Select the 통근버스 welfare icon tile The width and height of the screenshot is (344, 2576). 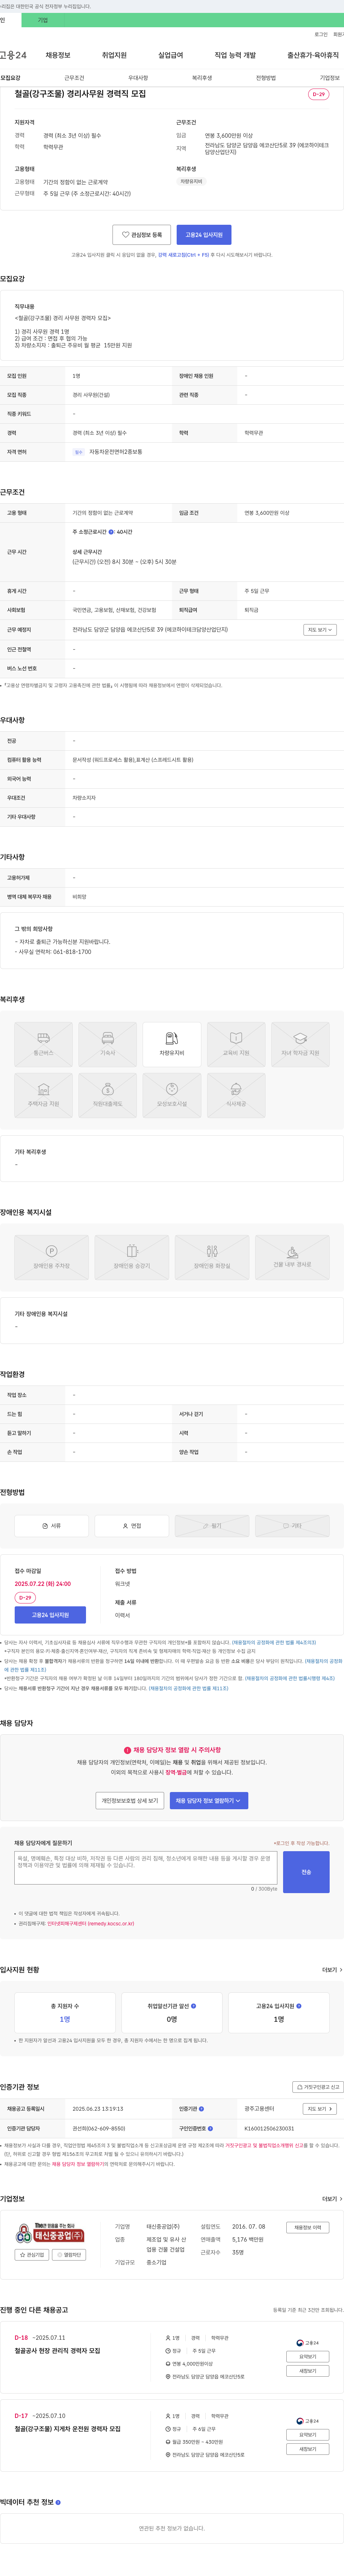tap(43, 1043)
